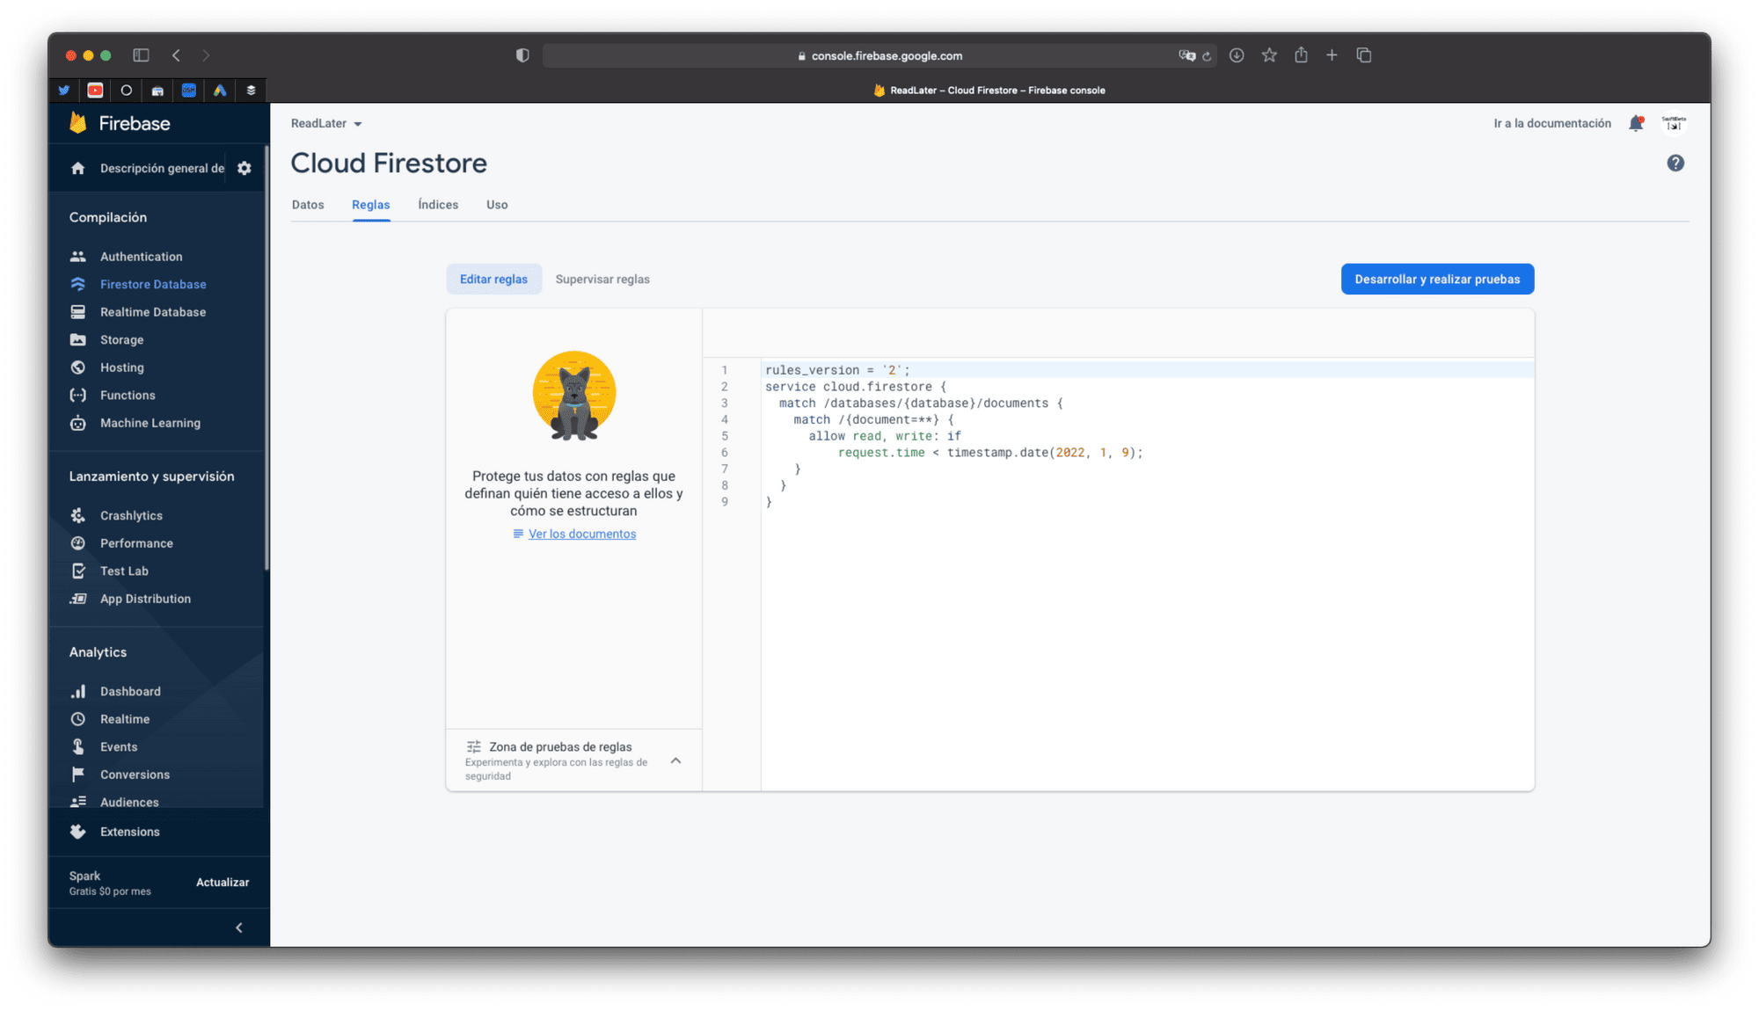Screen dimensions: 1759x1011
Task: Click the Storage icon in sidebar
Action: (78, 339)
